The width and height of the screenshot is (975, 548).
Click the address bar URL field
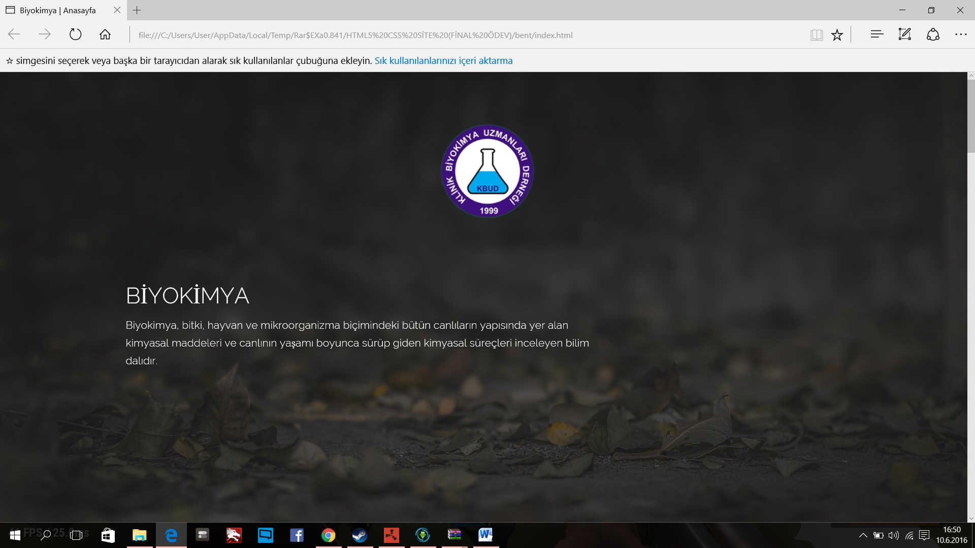tap(355, 35)
